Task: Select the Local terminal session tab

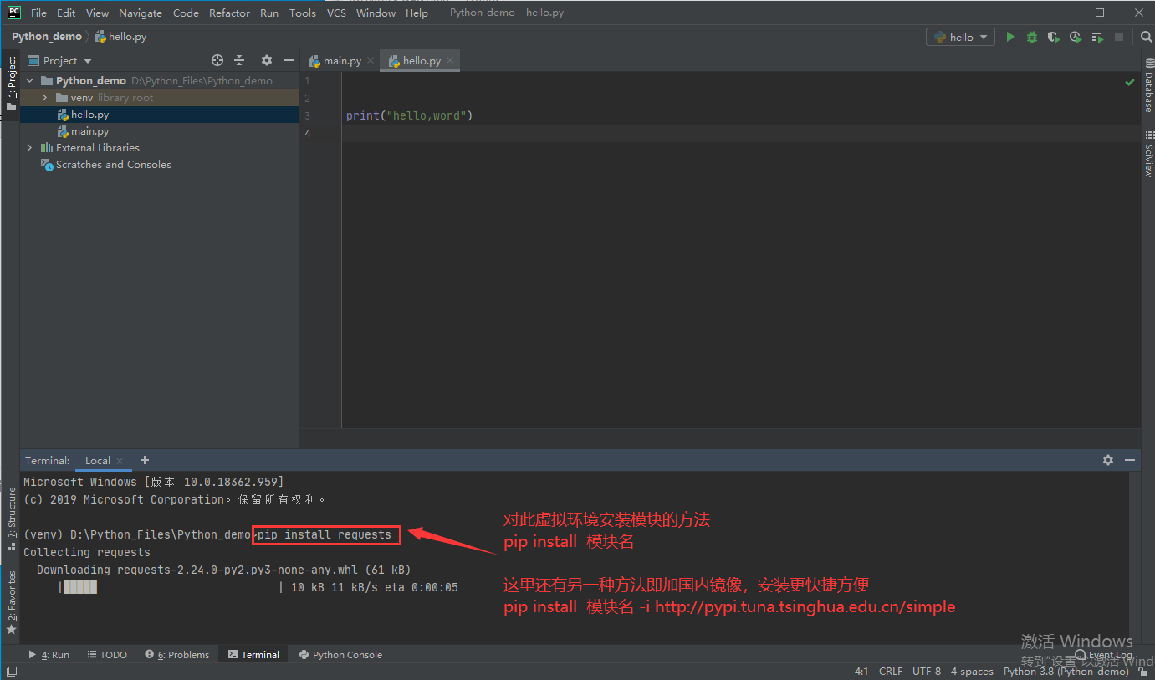Action: (x=98, y=461)
